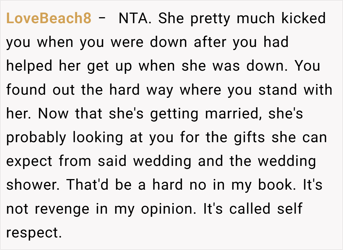The width and height of the screenshot is (343, 250).
Task: Click the word "getting" in the comment
Action: tap(174, 114)
